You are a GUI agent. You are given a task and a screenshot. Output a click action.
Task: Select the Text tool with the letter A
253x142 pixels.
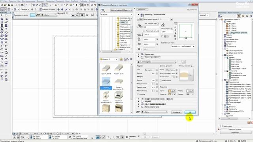click(6, 49)
